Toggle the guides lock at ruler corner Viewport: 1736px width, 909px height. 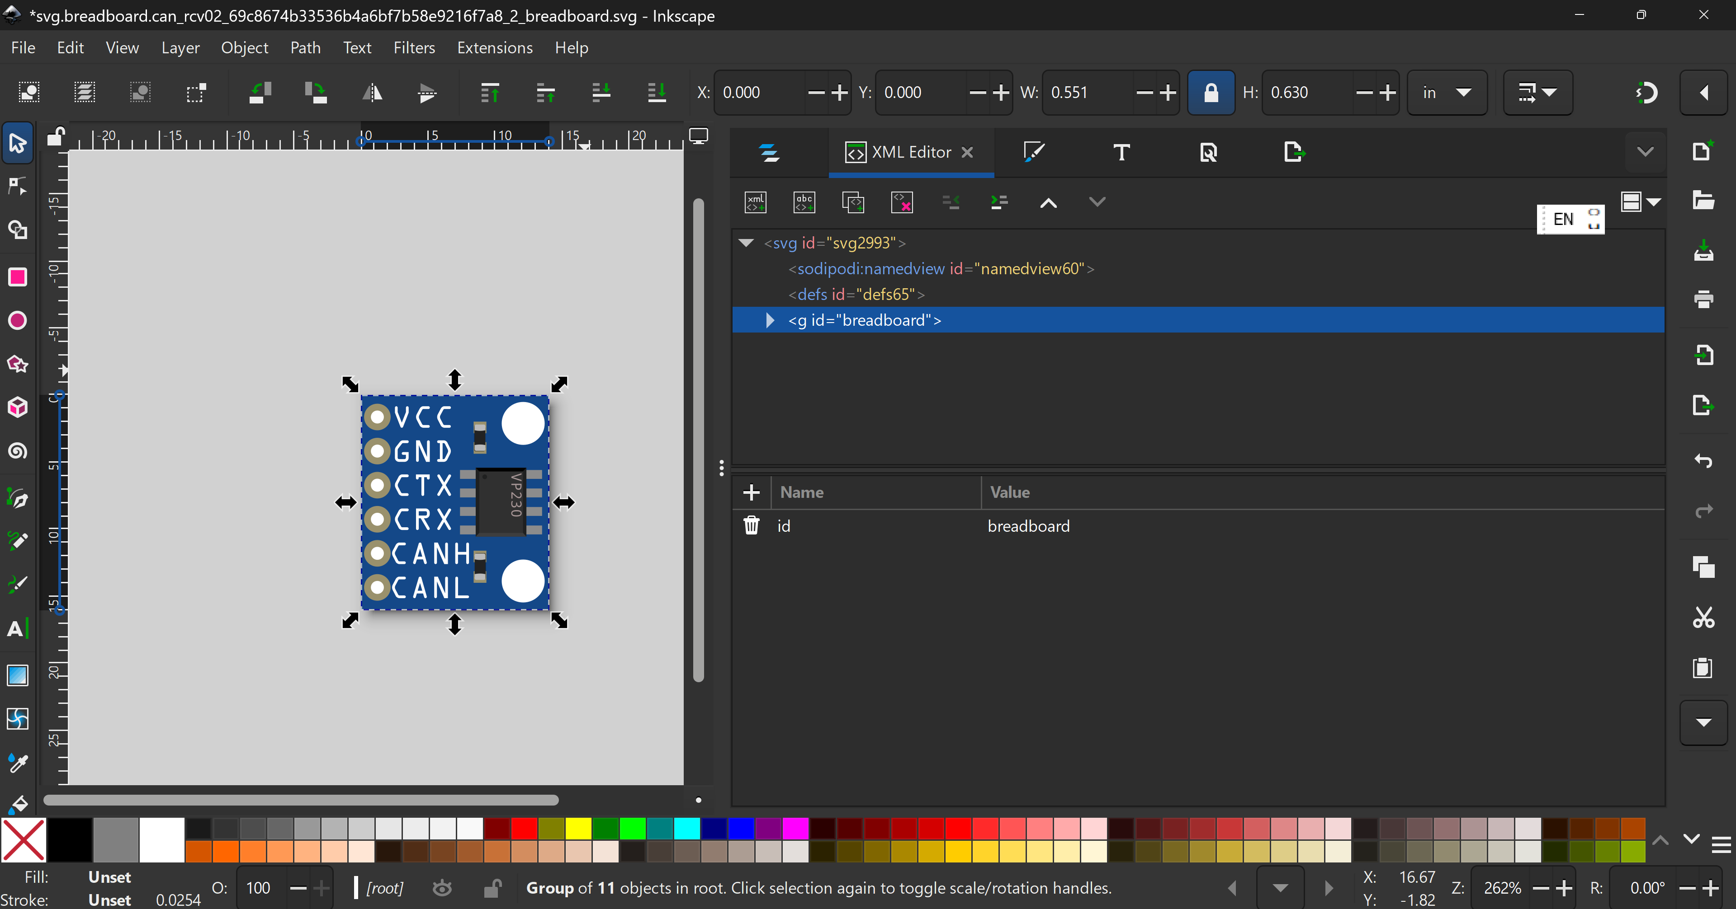(x=55, y=137)
